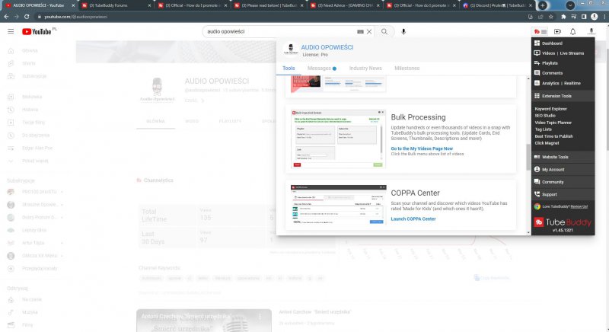Open the TubeBuddy Dashboard menu item
This screenshot has width=609, height=332.
[x=553, y=43]
